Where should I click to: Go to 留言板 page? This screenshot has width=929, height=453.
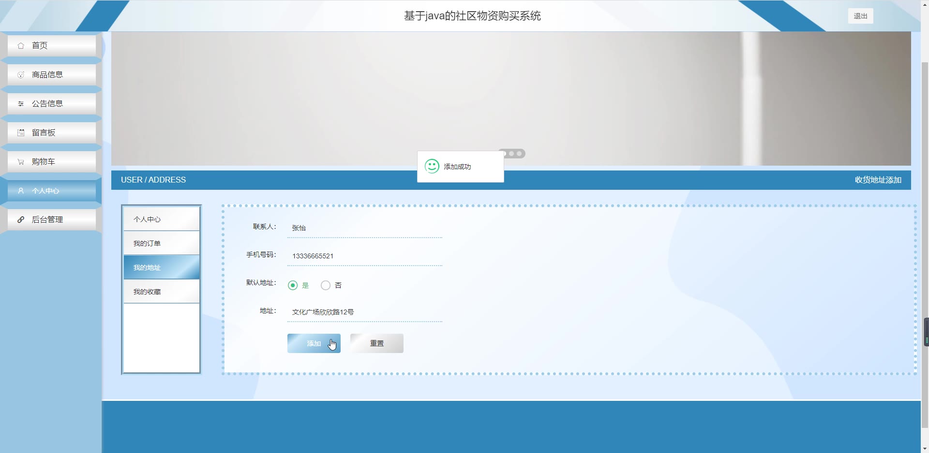(x=52, y=132)
